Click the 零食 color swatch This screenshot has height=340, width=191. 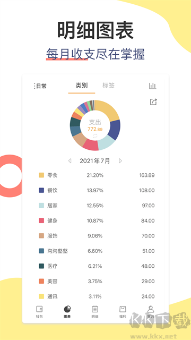(41, 175)
